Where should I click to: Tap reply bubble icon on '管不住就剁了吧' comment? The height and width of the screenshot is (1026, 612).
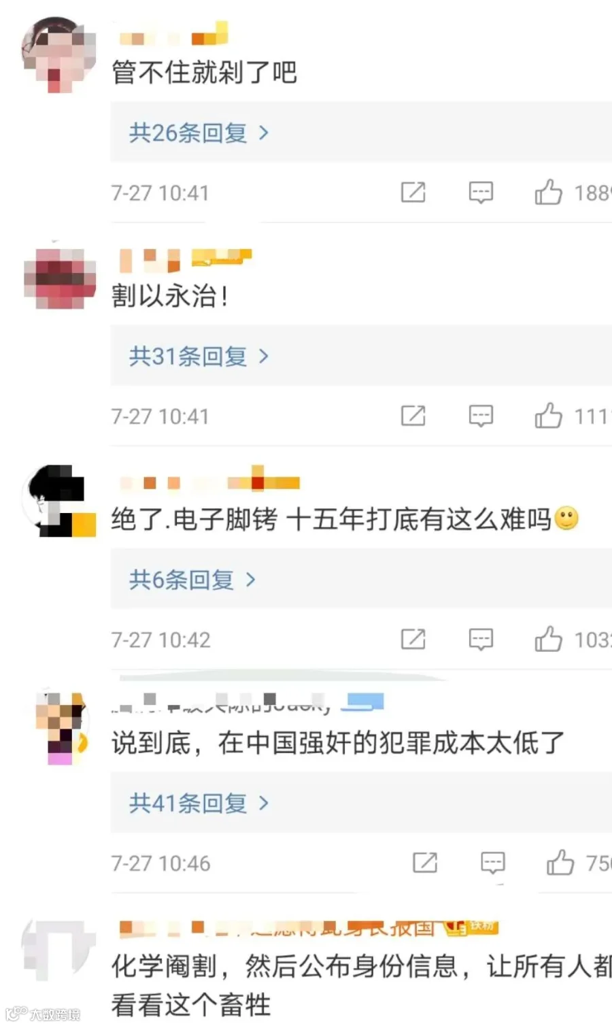point(481,193)
